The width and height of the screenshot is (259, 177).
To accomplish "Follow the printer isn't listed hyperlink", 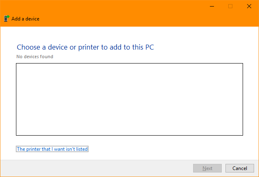I will (x=52, y=149).
